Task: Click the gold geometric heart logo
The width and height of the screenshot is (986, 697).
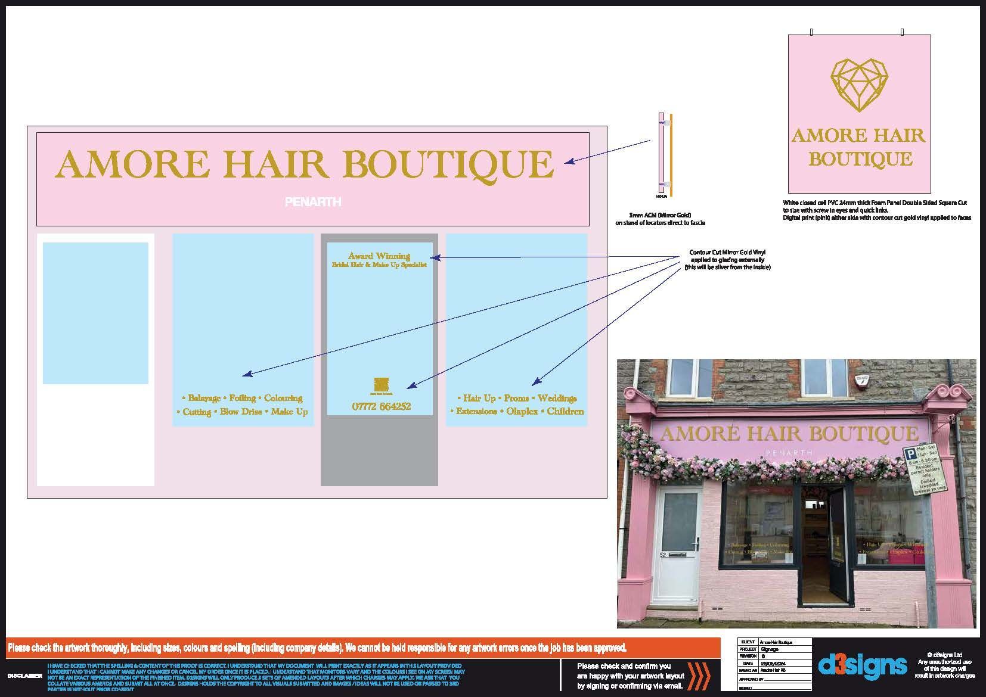Action: (x=859, y=85)
